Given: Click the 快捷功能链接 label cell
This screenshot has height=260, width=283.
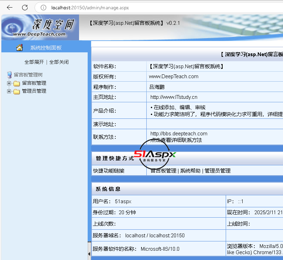Looking at the screenshot, I should tap(119, 171).
